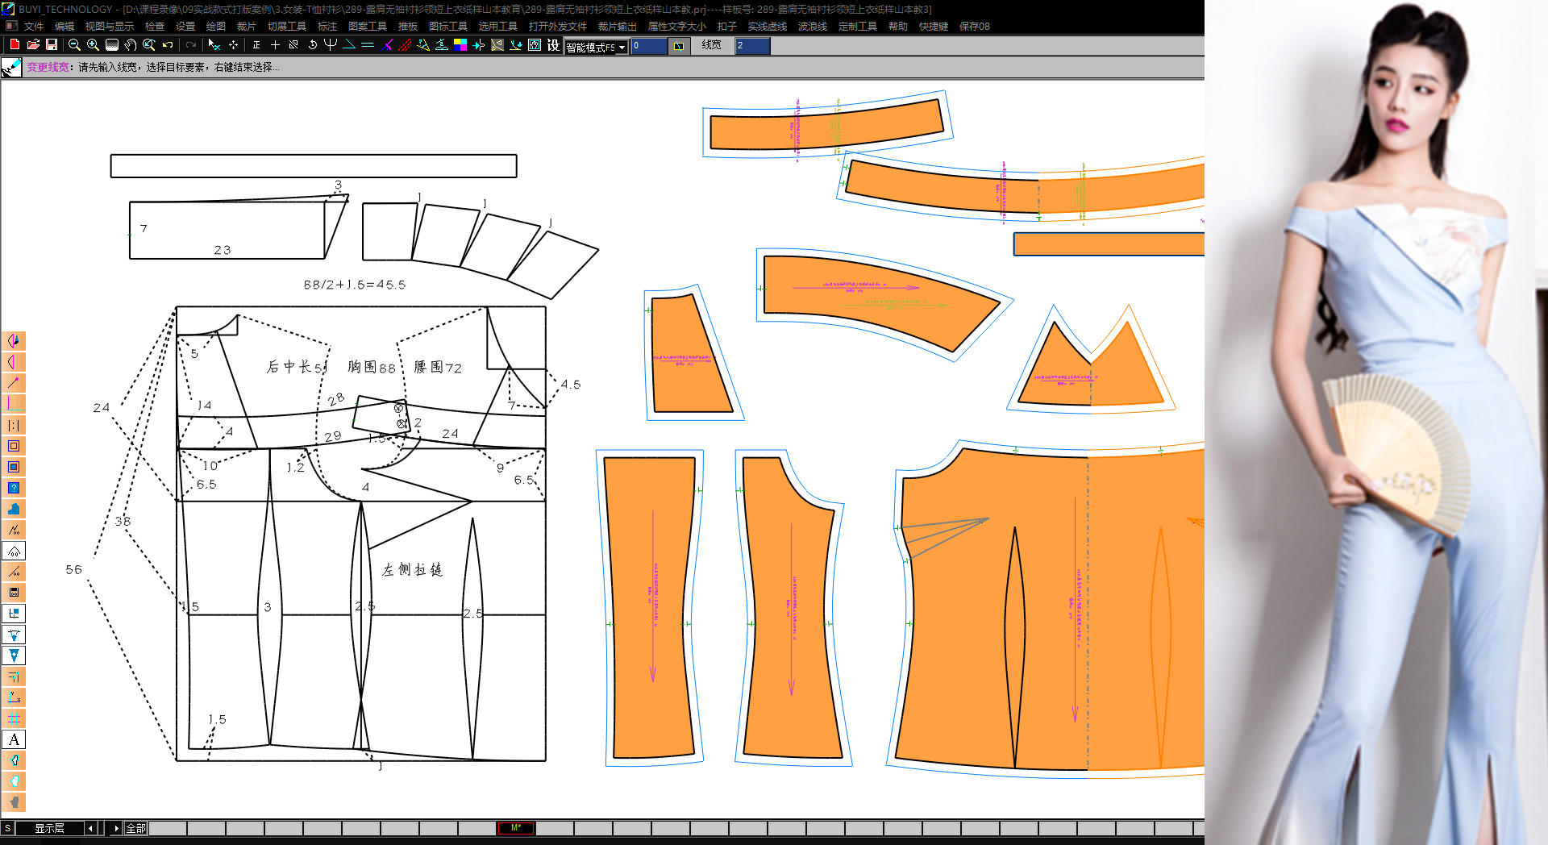The width and height of the screenshot is (1548, 845).
Task: Select the hand pan tool
Action: 130,45
